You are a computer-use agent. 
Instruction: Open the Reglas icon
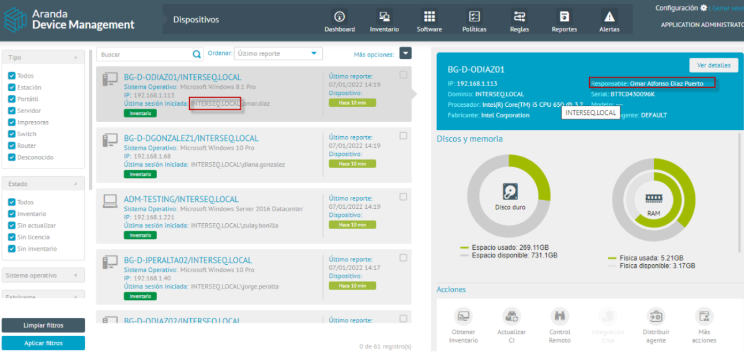point(519,16)
